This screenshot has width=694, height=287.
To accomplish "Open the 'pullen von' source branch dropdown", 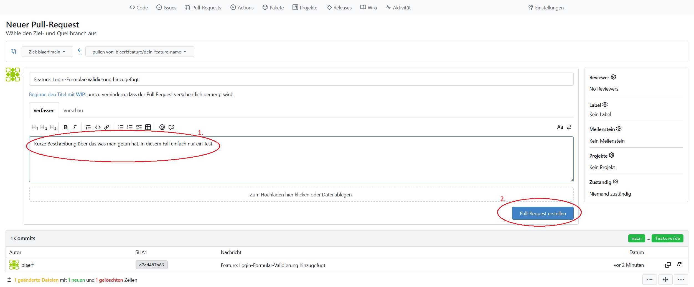I will tap(139, 52).
